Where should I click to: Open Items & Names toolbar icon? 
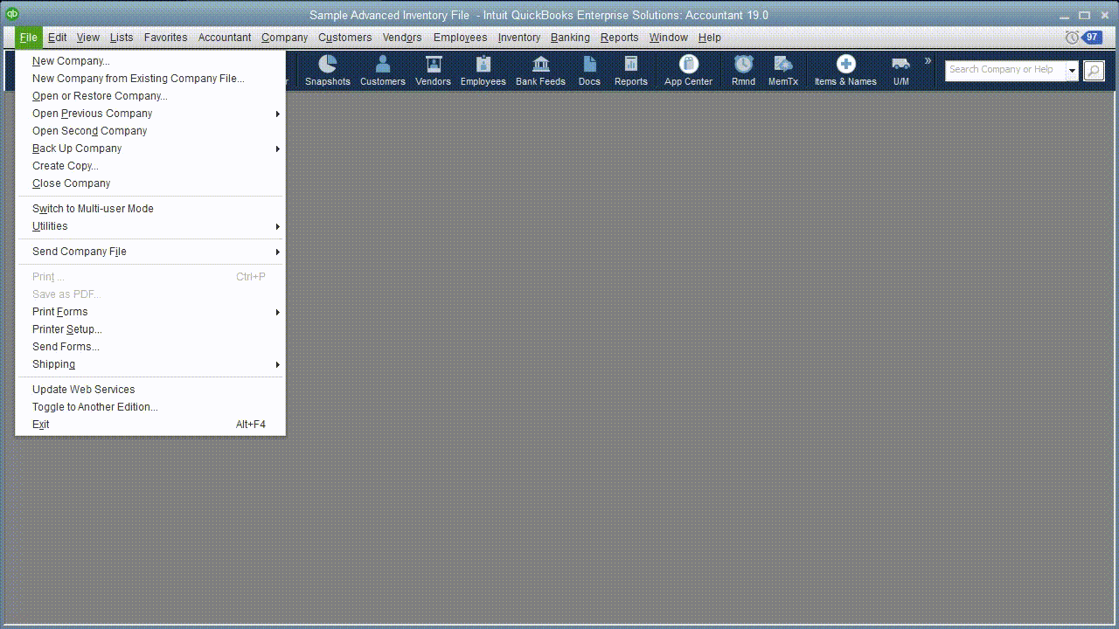845,70
